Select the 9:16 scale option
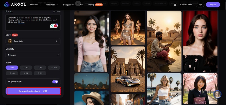 pos(12,73)
